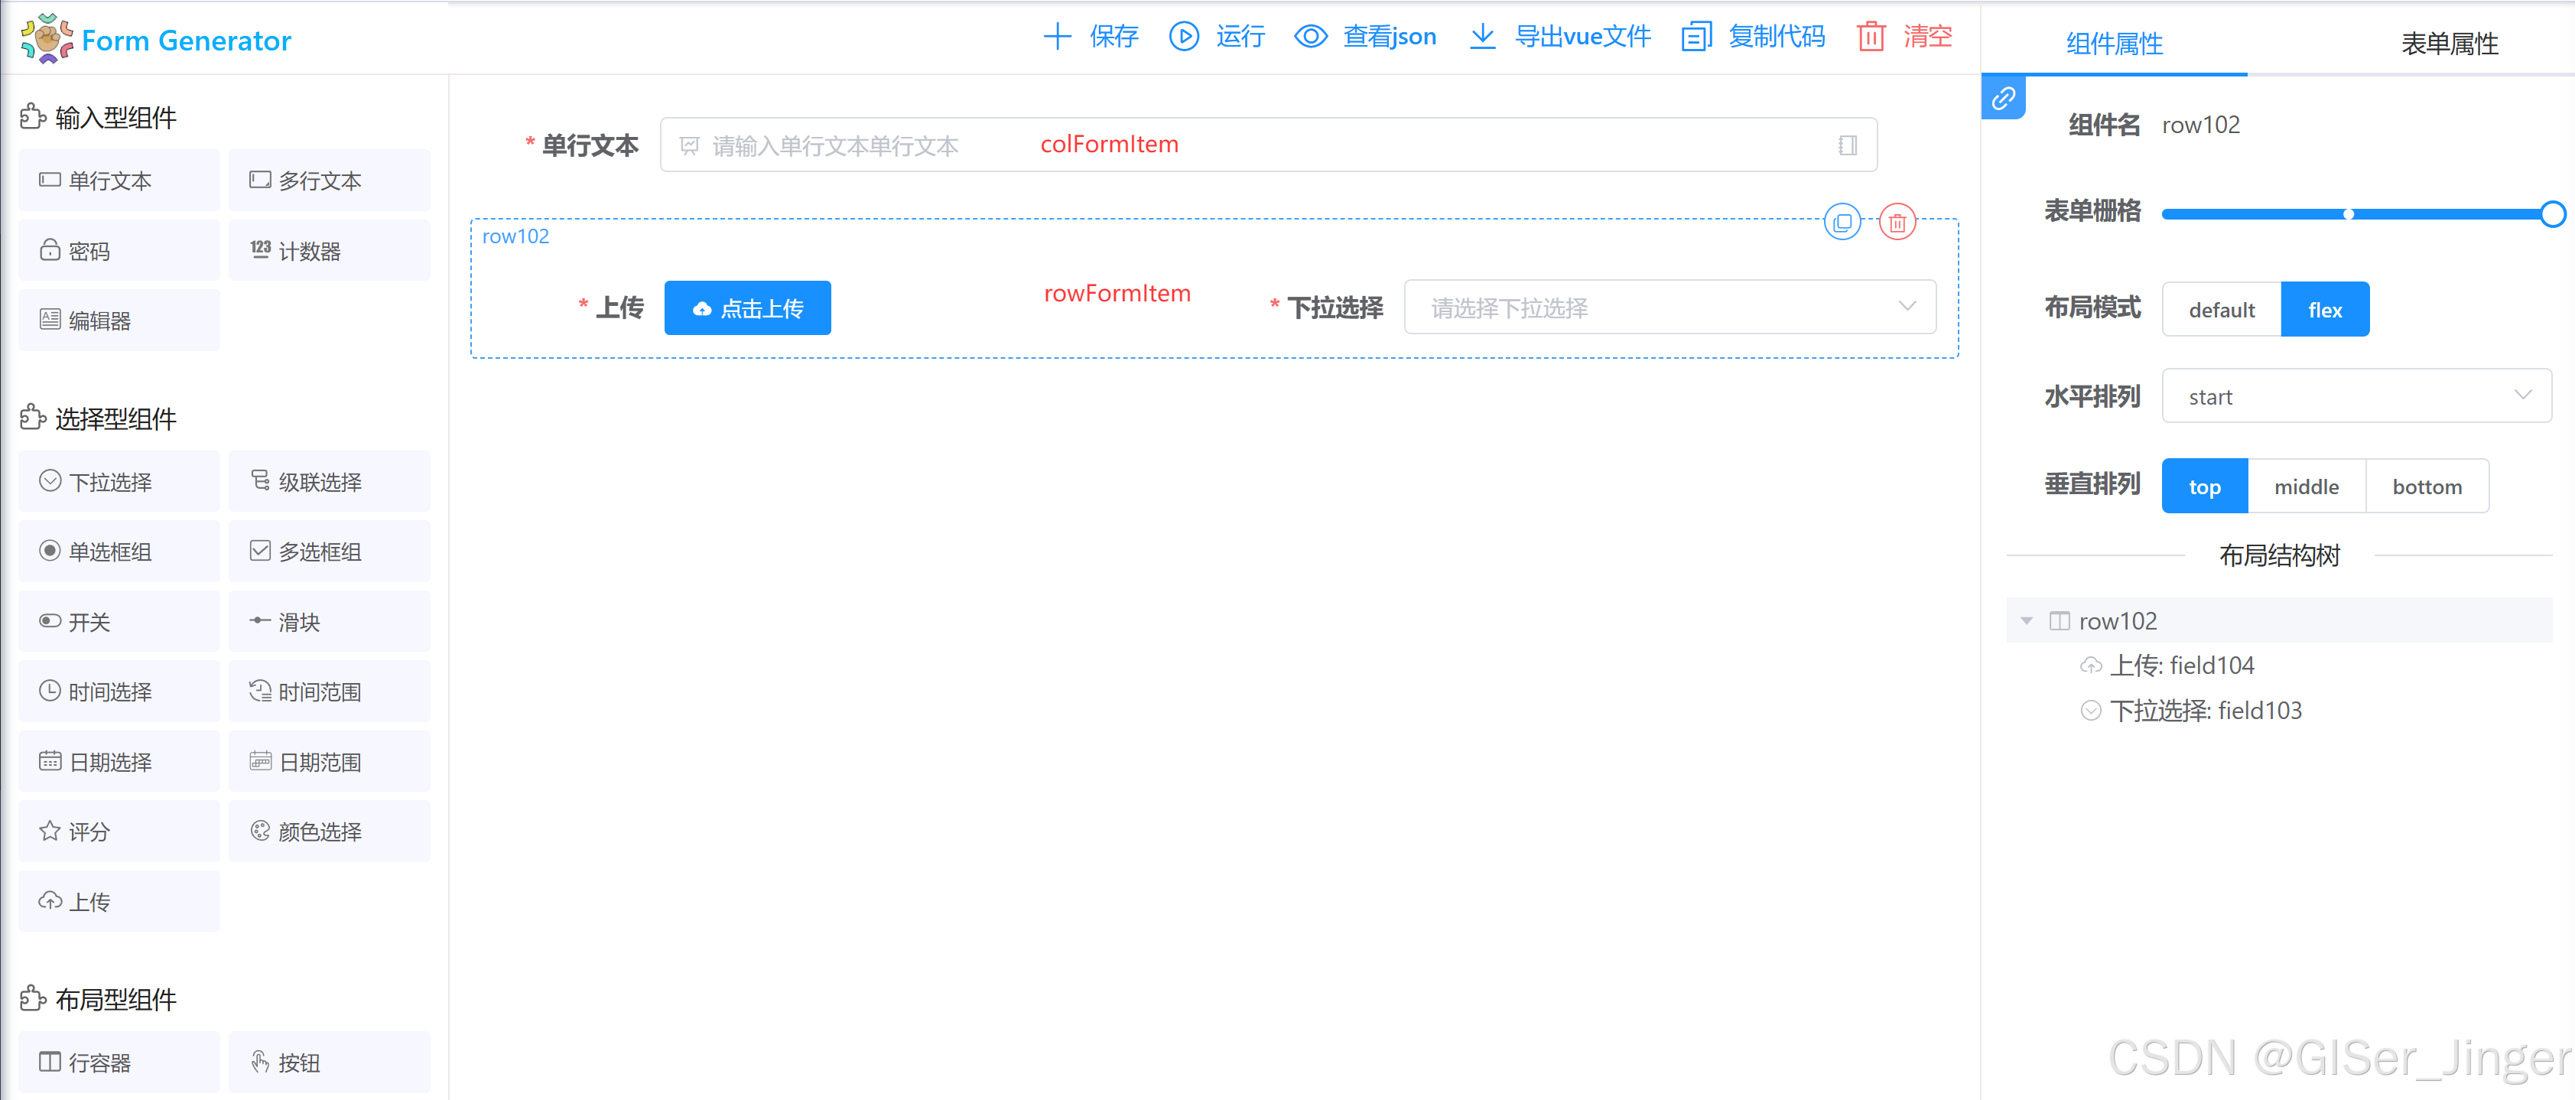Image resolution: width=2575 pixels, height=1100 pixels.
Task: Click the red delete icon on row102
Action: [1897, 222]
